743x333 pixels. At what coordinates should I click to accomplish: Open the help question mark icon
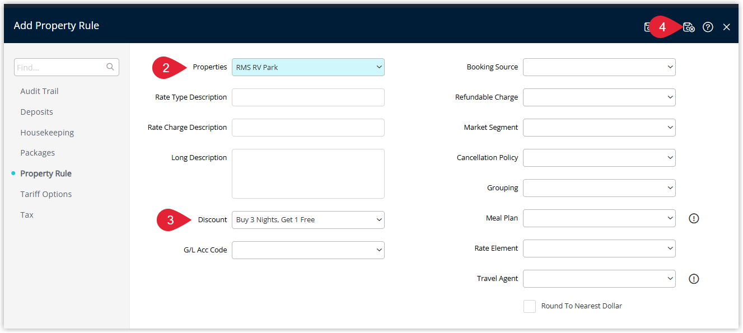(708, 27)
